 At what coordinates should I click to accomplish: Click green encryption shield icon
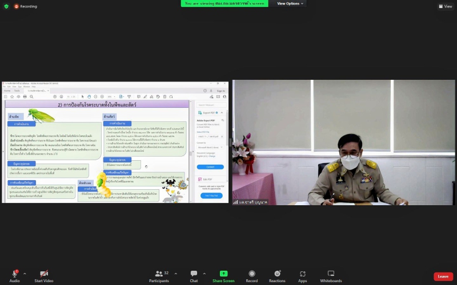6,6
